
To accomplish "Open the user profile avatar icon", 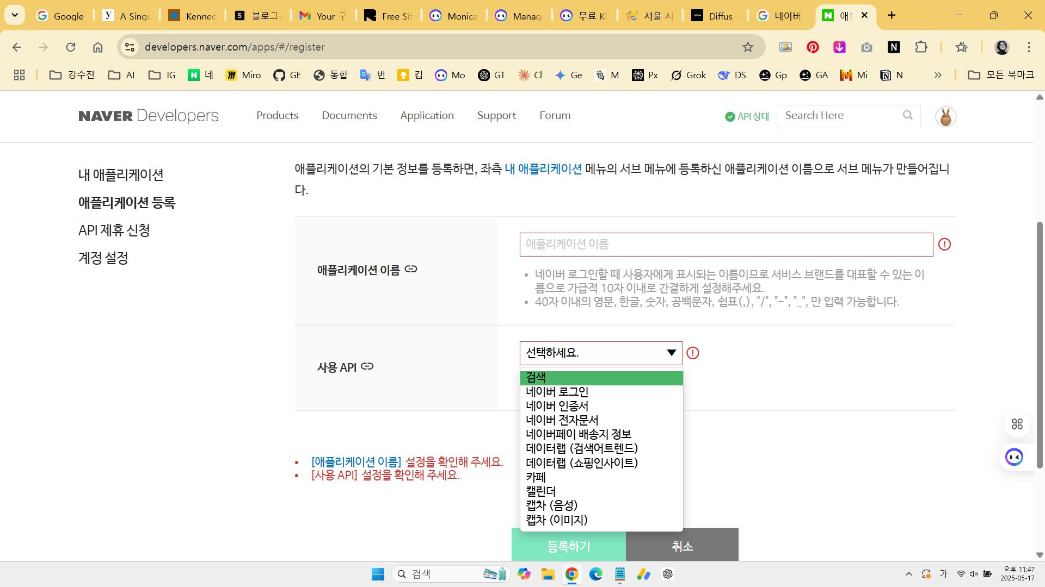I will coord(945,117).
